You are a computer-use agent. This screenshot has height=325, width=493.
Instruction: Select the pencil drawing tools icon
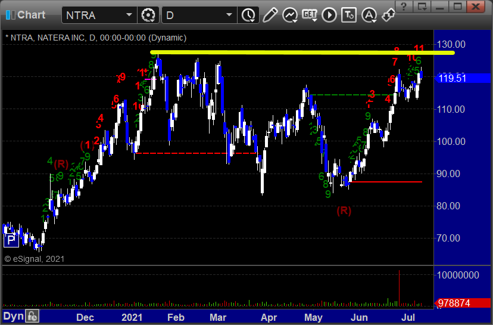pyautogui.click(x=270, y=14)
